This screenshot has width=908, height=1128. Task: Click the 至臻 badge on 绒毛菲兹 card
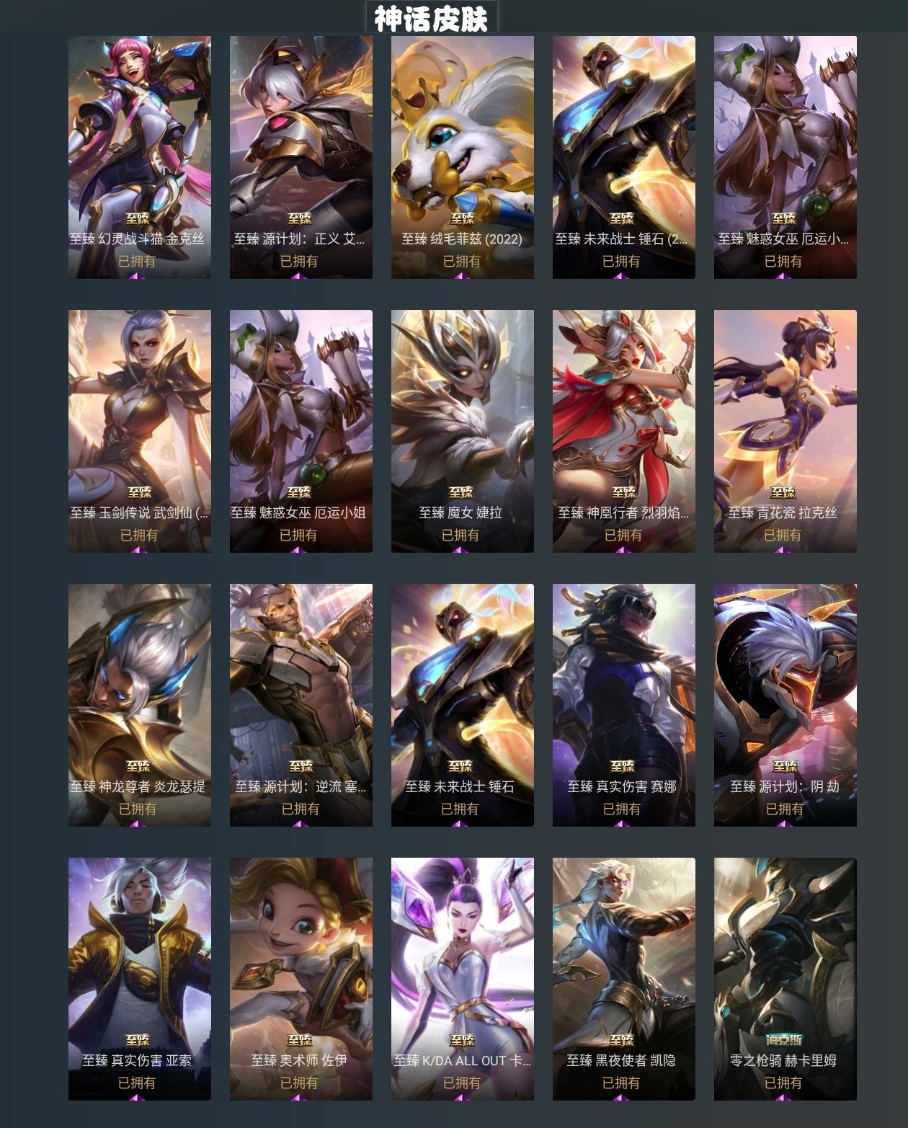tap(462, 218)
